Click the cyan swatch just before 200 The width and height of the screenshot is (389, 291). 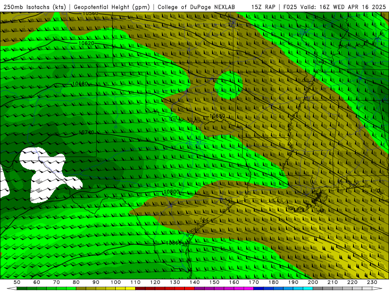308,289
